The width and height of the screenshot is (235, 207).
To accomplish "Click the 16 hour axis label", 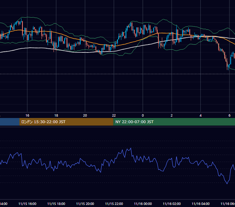I will click(27, 116).
